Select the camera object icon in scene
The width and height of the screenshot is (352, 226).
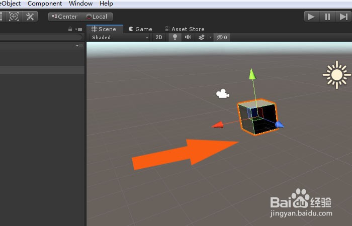223,94
